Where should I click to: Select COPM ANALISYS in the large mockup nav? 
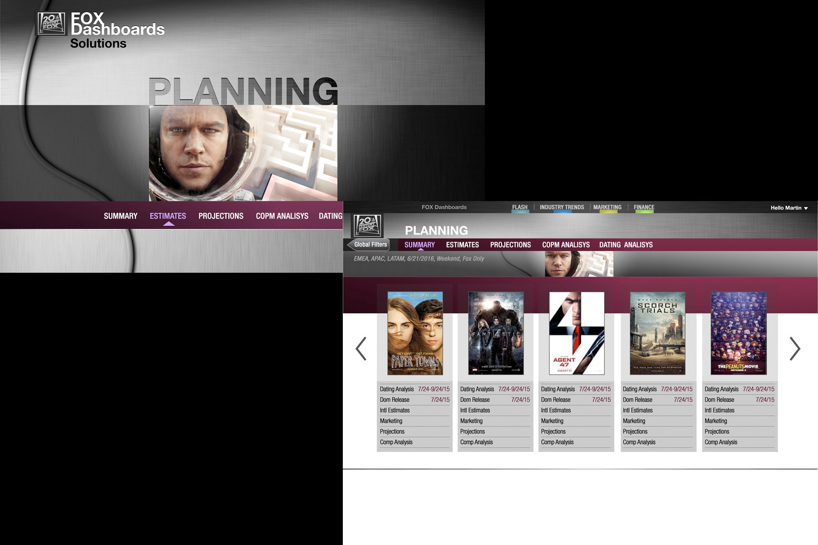point(282,216)
